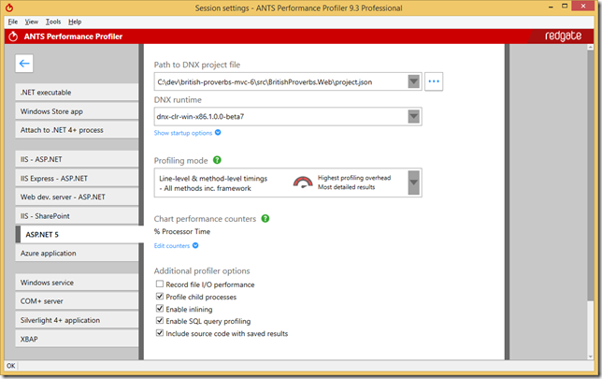
Task: Click Show startup options link
Action: click(x=183, y=133)
